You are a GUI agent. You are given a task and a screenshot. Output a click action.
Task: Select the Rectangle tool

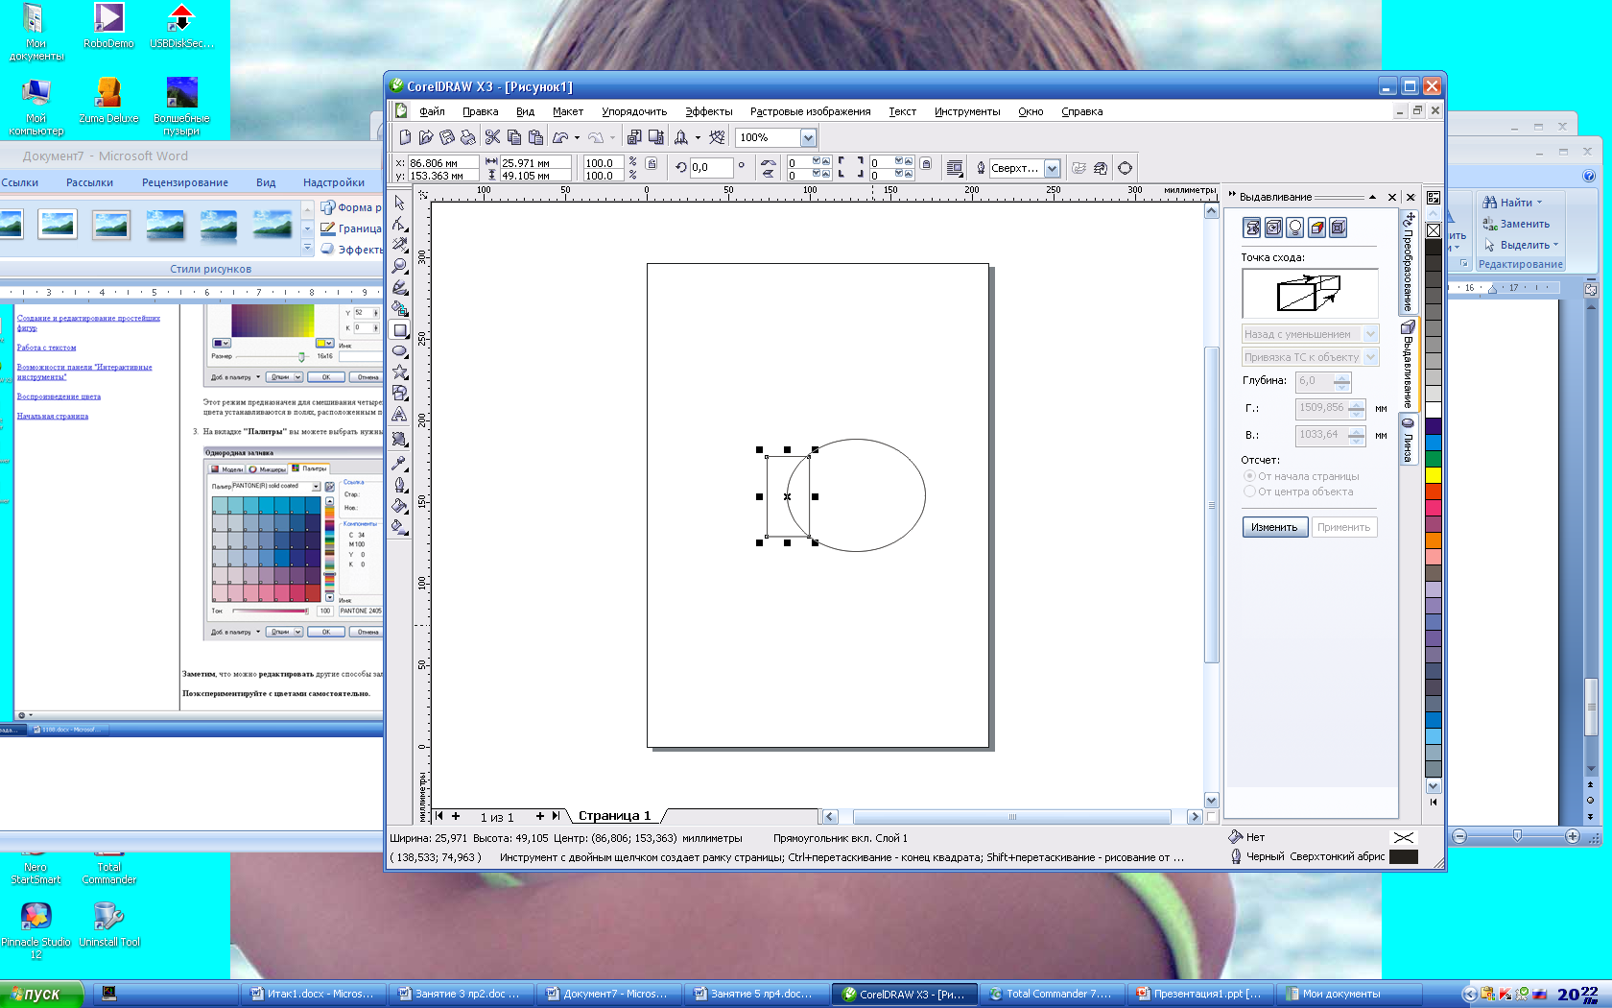point(400,330)
